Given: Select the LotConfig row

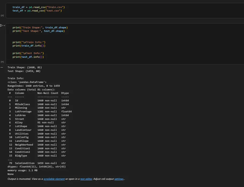Looking at the screenshot, I should click(37, 137).
